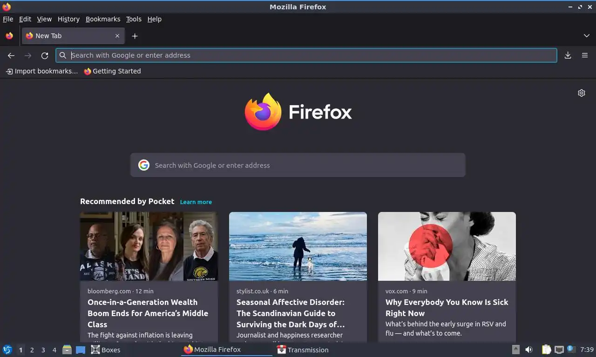Open the volume speaker tray icon
Image resolution: width=596 pixels, height=357 pixels.
(529, 350)
